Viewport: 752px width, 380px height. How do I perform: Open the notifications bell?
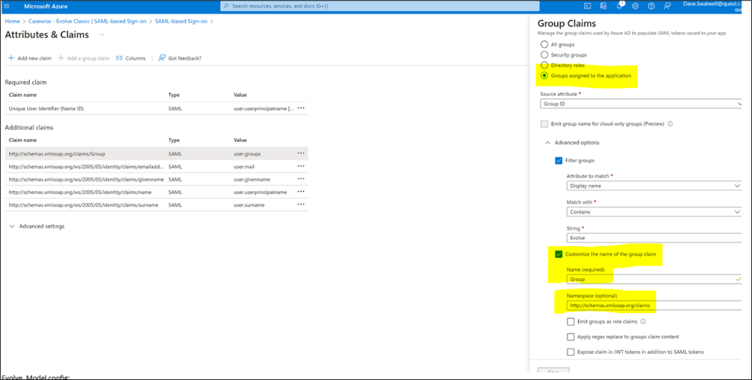[x=619, y=6]
